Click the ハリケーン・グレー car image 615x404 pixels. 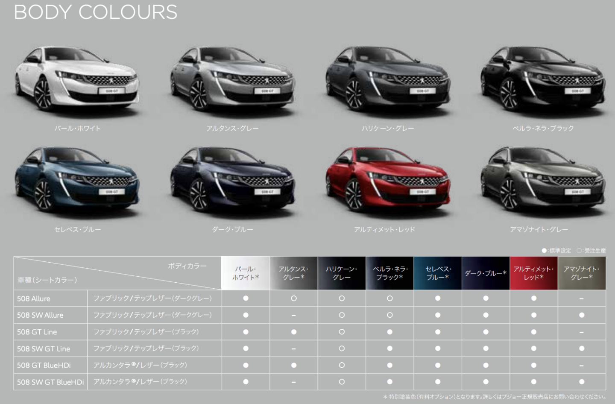tap(387, 78)
